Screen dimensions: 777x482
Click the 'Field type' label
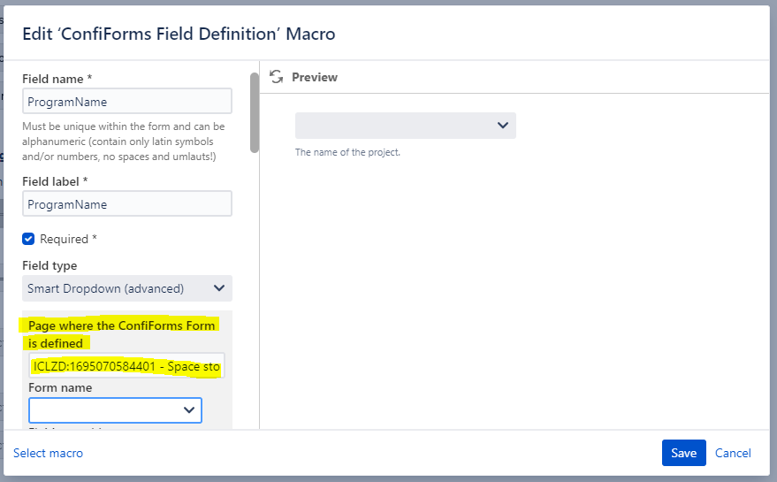(50, 266)
